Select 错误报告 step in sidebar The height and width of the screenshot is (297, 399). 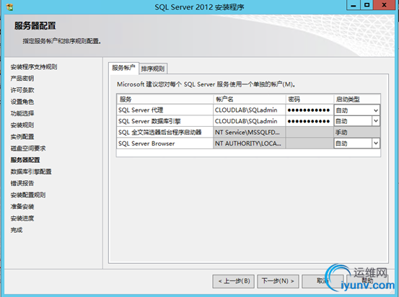point(22,183)
